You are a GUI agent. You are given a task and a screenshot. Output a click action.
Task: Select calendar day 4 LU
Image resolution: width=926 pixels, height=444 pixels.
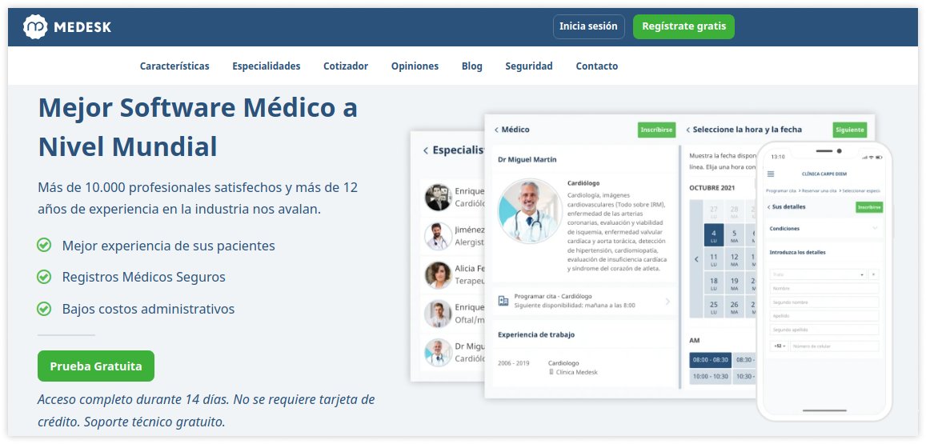click(x=714, y=236)
